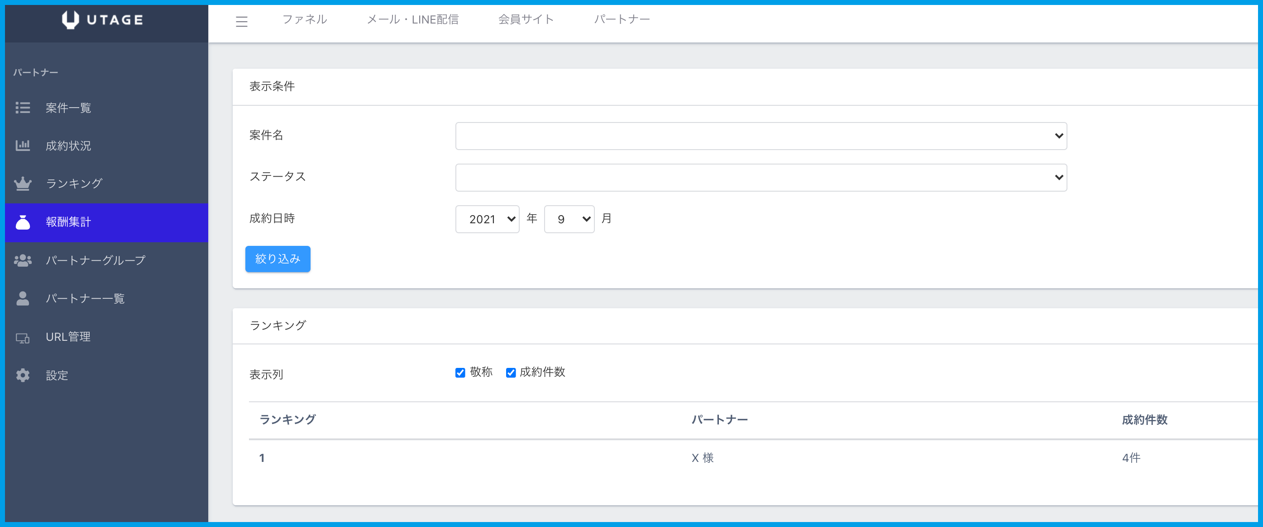Open the ファネル top menu
1263x527 pixels.
pos(305,19)
